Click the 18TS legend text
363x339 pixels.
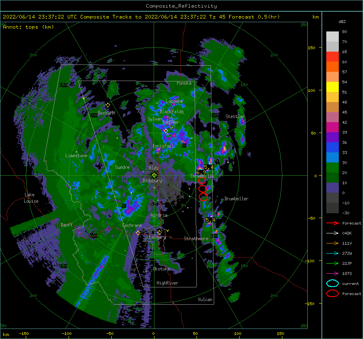(x=347, y=274)
